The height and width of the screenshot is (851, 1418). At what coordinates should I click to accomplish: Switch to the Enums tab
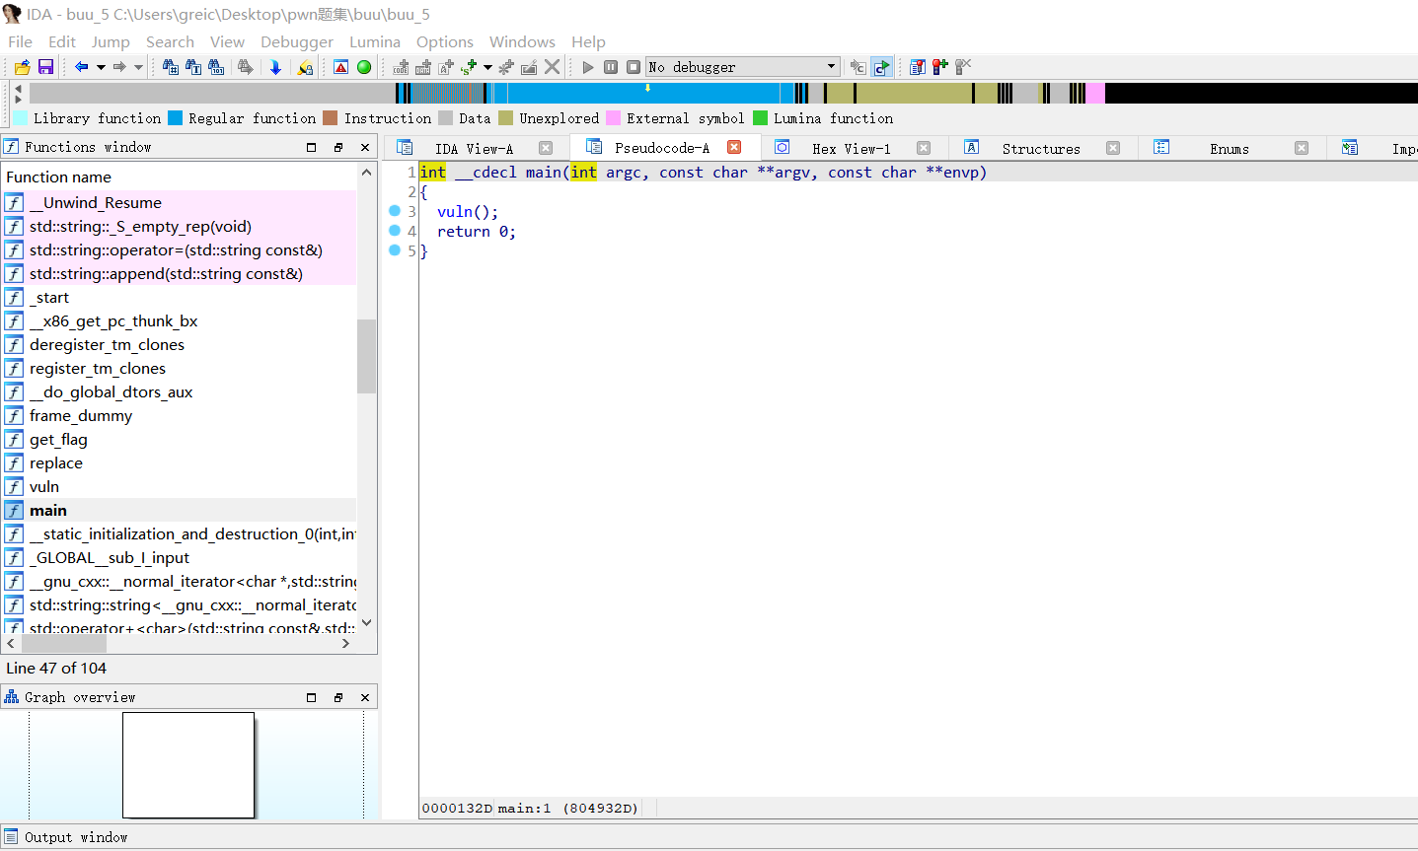(1230, 149)
